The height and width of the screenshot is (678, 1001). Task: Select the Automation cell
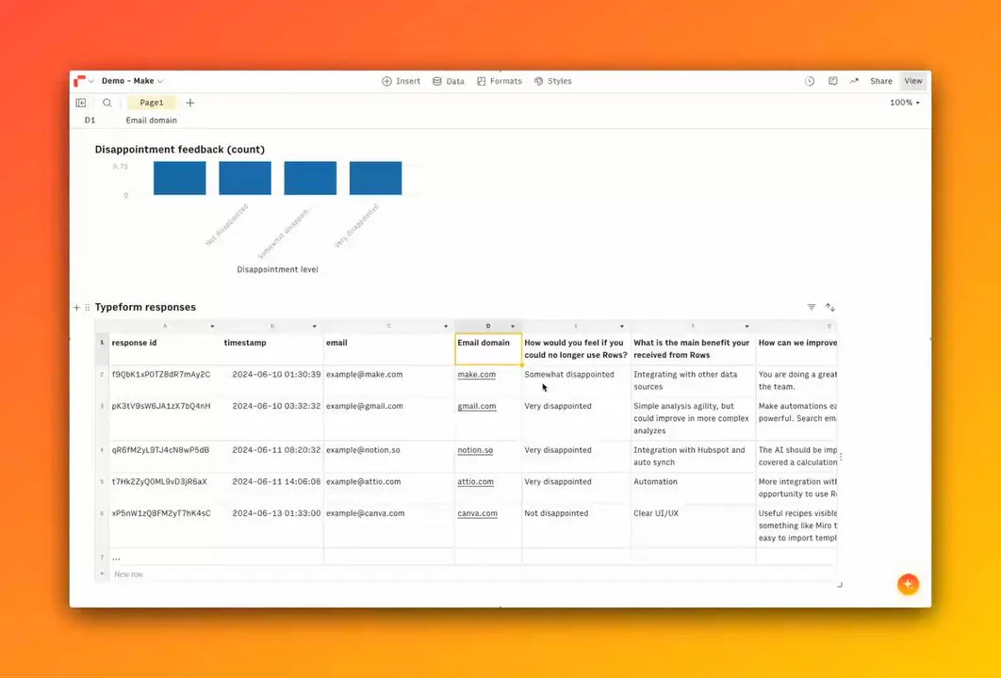(693, 488)
